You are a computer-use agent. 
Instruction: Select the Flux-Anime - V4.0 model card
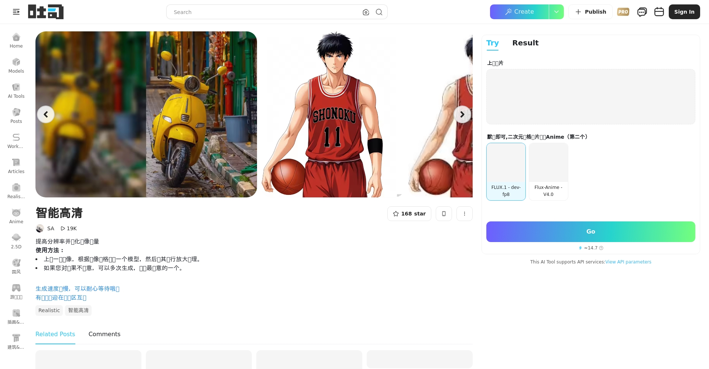(548, 172)
